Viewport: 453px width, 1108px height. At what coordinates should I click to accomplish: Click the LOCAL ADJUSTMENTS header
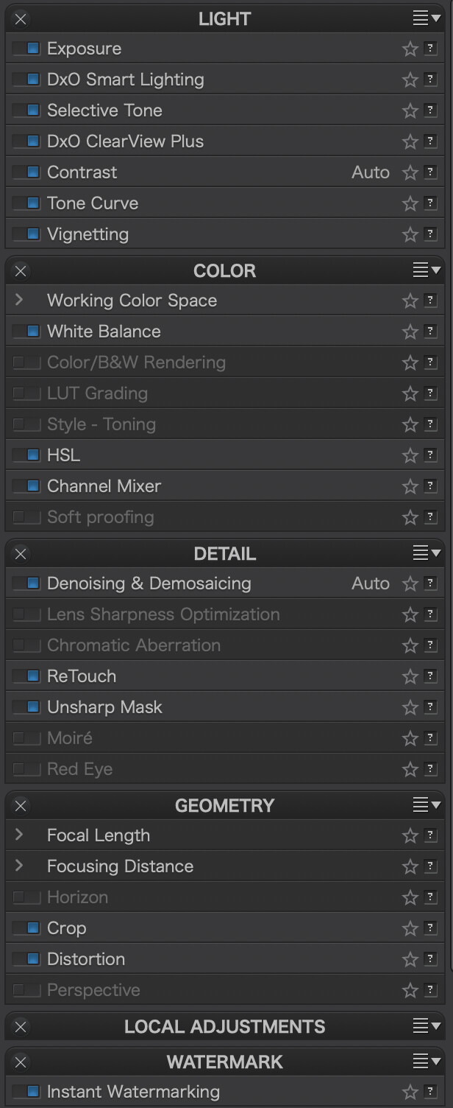click(x=224, y=1026)
